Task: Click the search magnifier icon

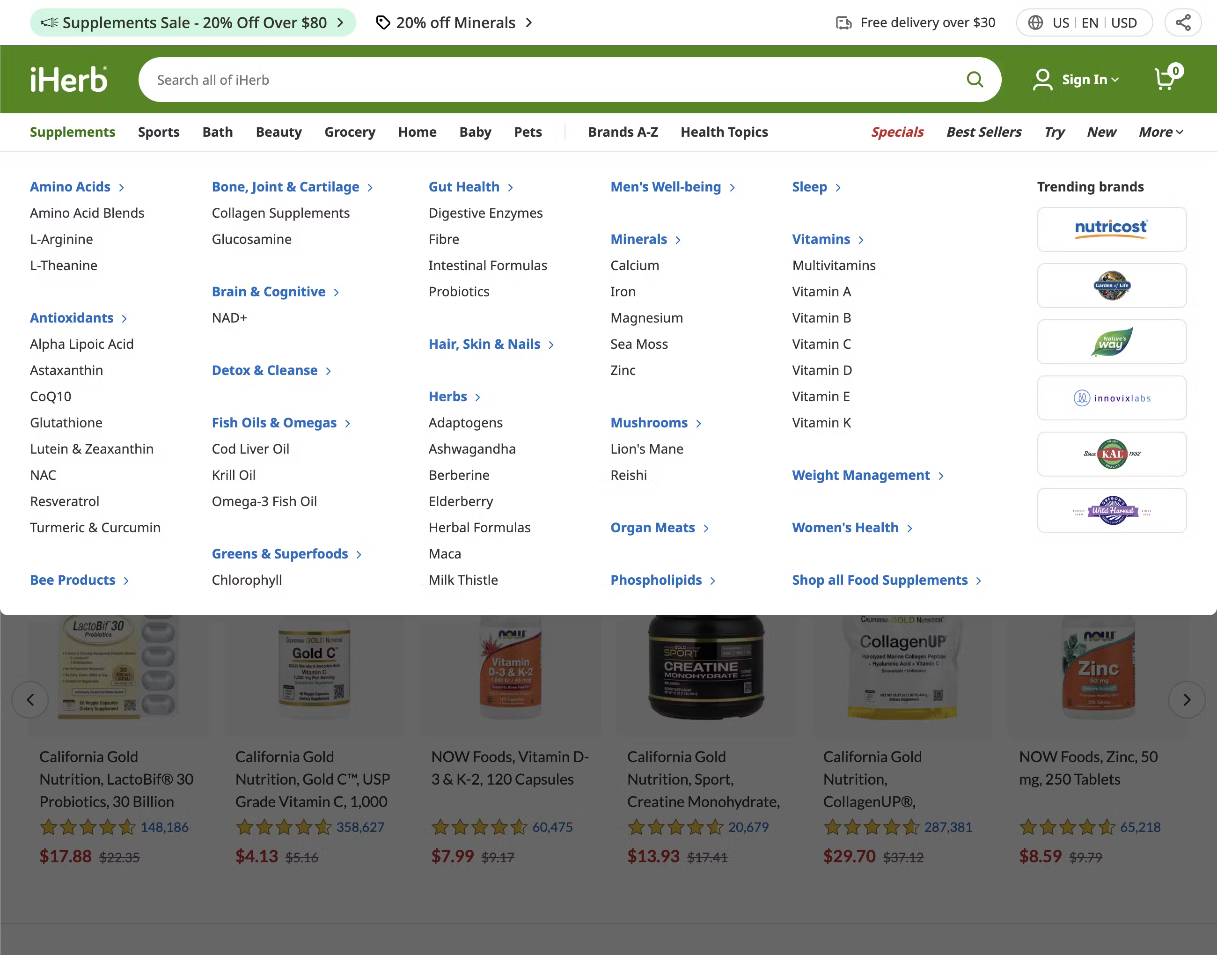Action: [975, 79]
